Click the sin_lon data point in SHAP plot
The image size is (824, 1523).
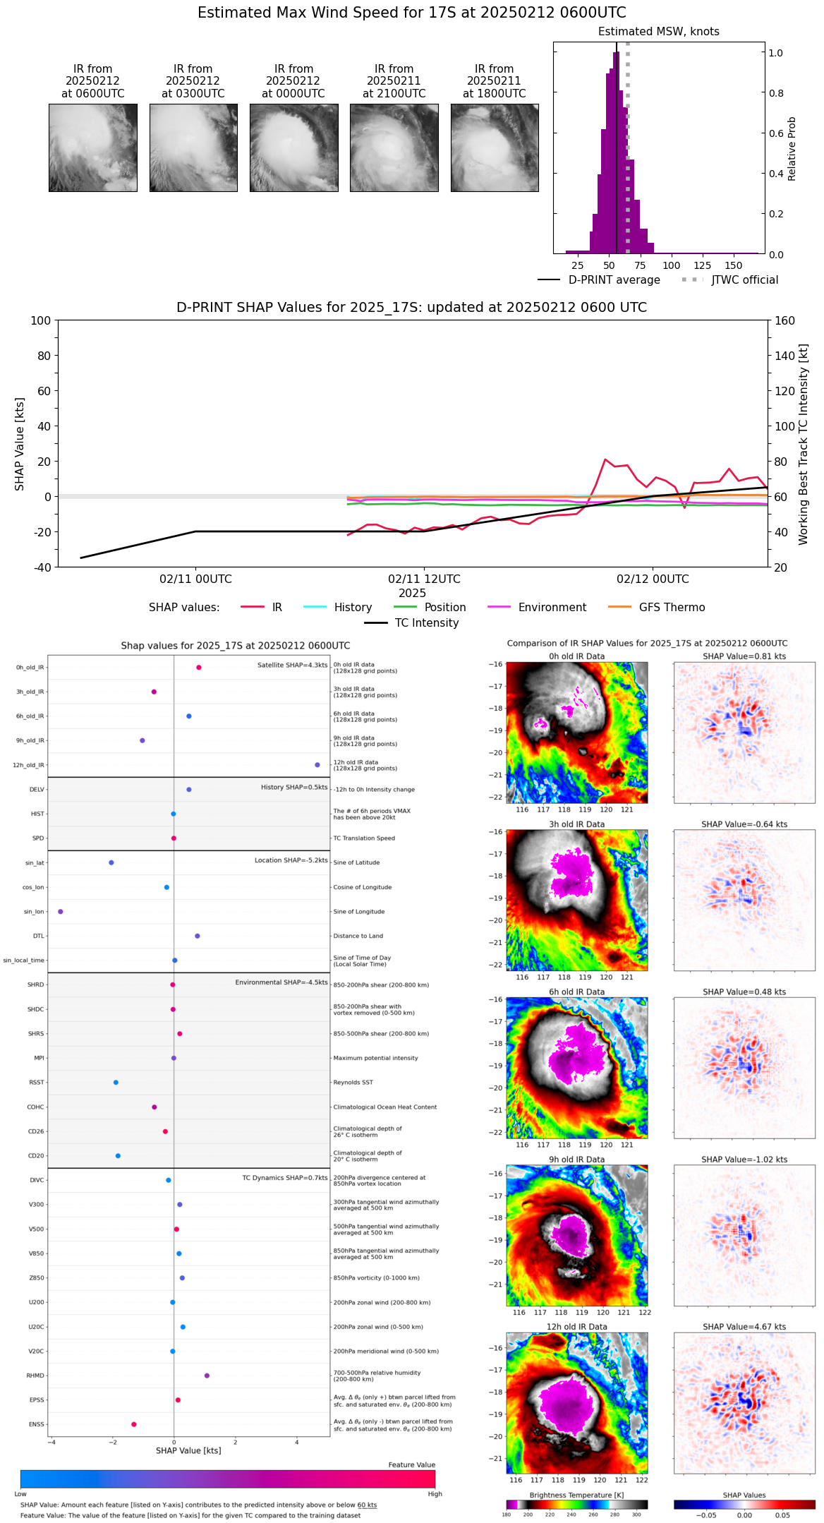point(61,911)
